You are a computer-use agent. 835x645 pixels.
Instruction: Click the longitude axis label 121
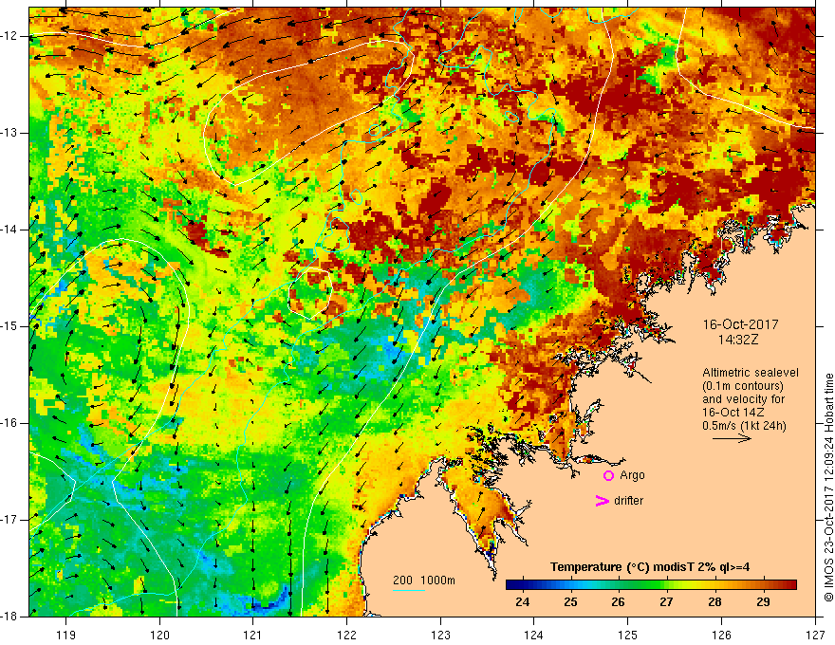click(x=253, y=635)
